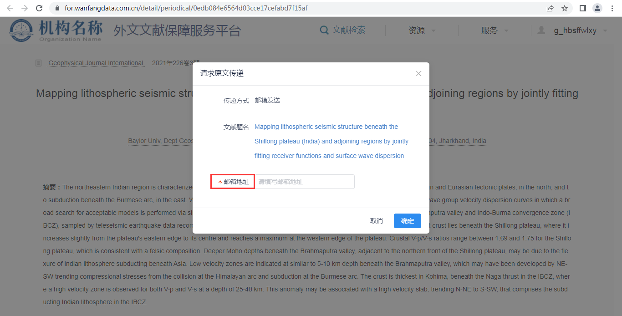This screenshot has height=316, width=622.
Task: Open the Chrome three-dot menu
Action: pyautogui.click(x=612, y=8)
